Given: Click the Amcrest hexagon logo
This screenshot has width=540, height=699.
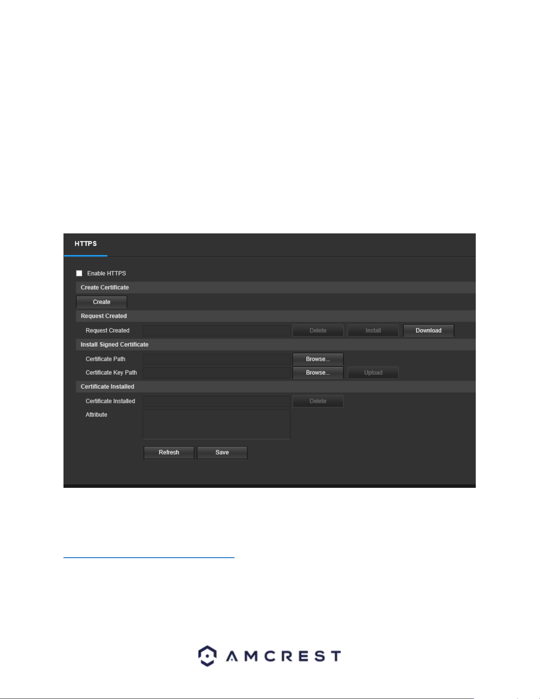Looking at the screenshot, I should pos(208,656).
